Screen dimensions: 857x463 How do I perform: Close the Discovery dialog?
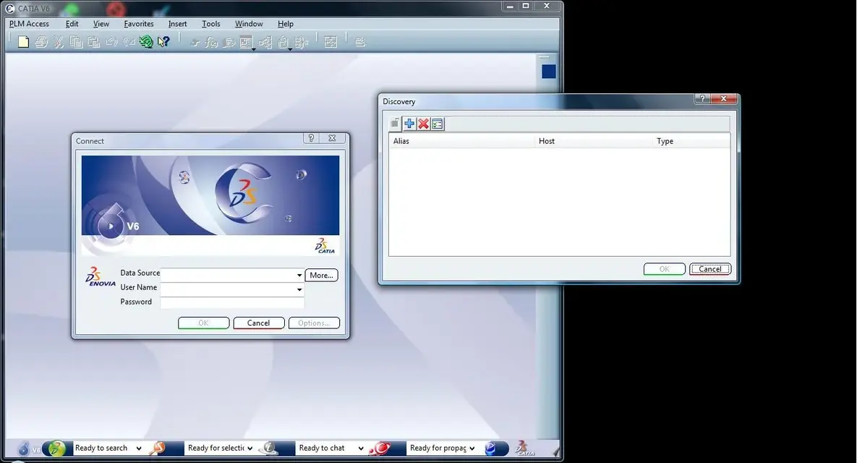[724, 98]
